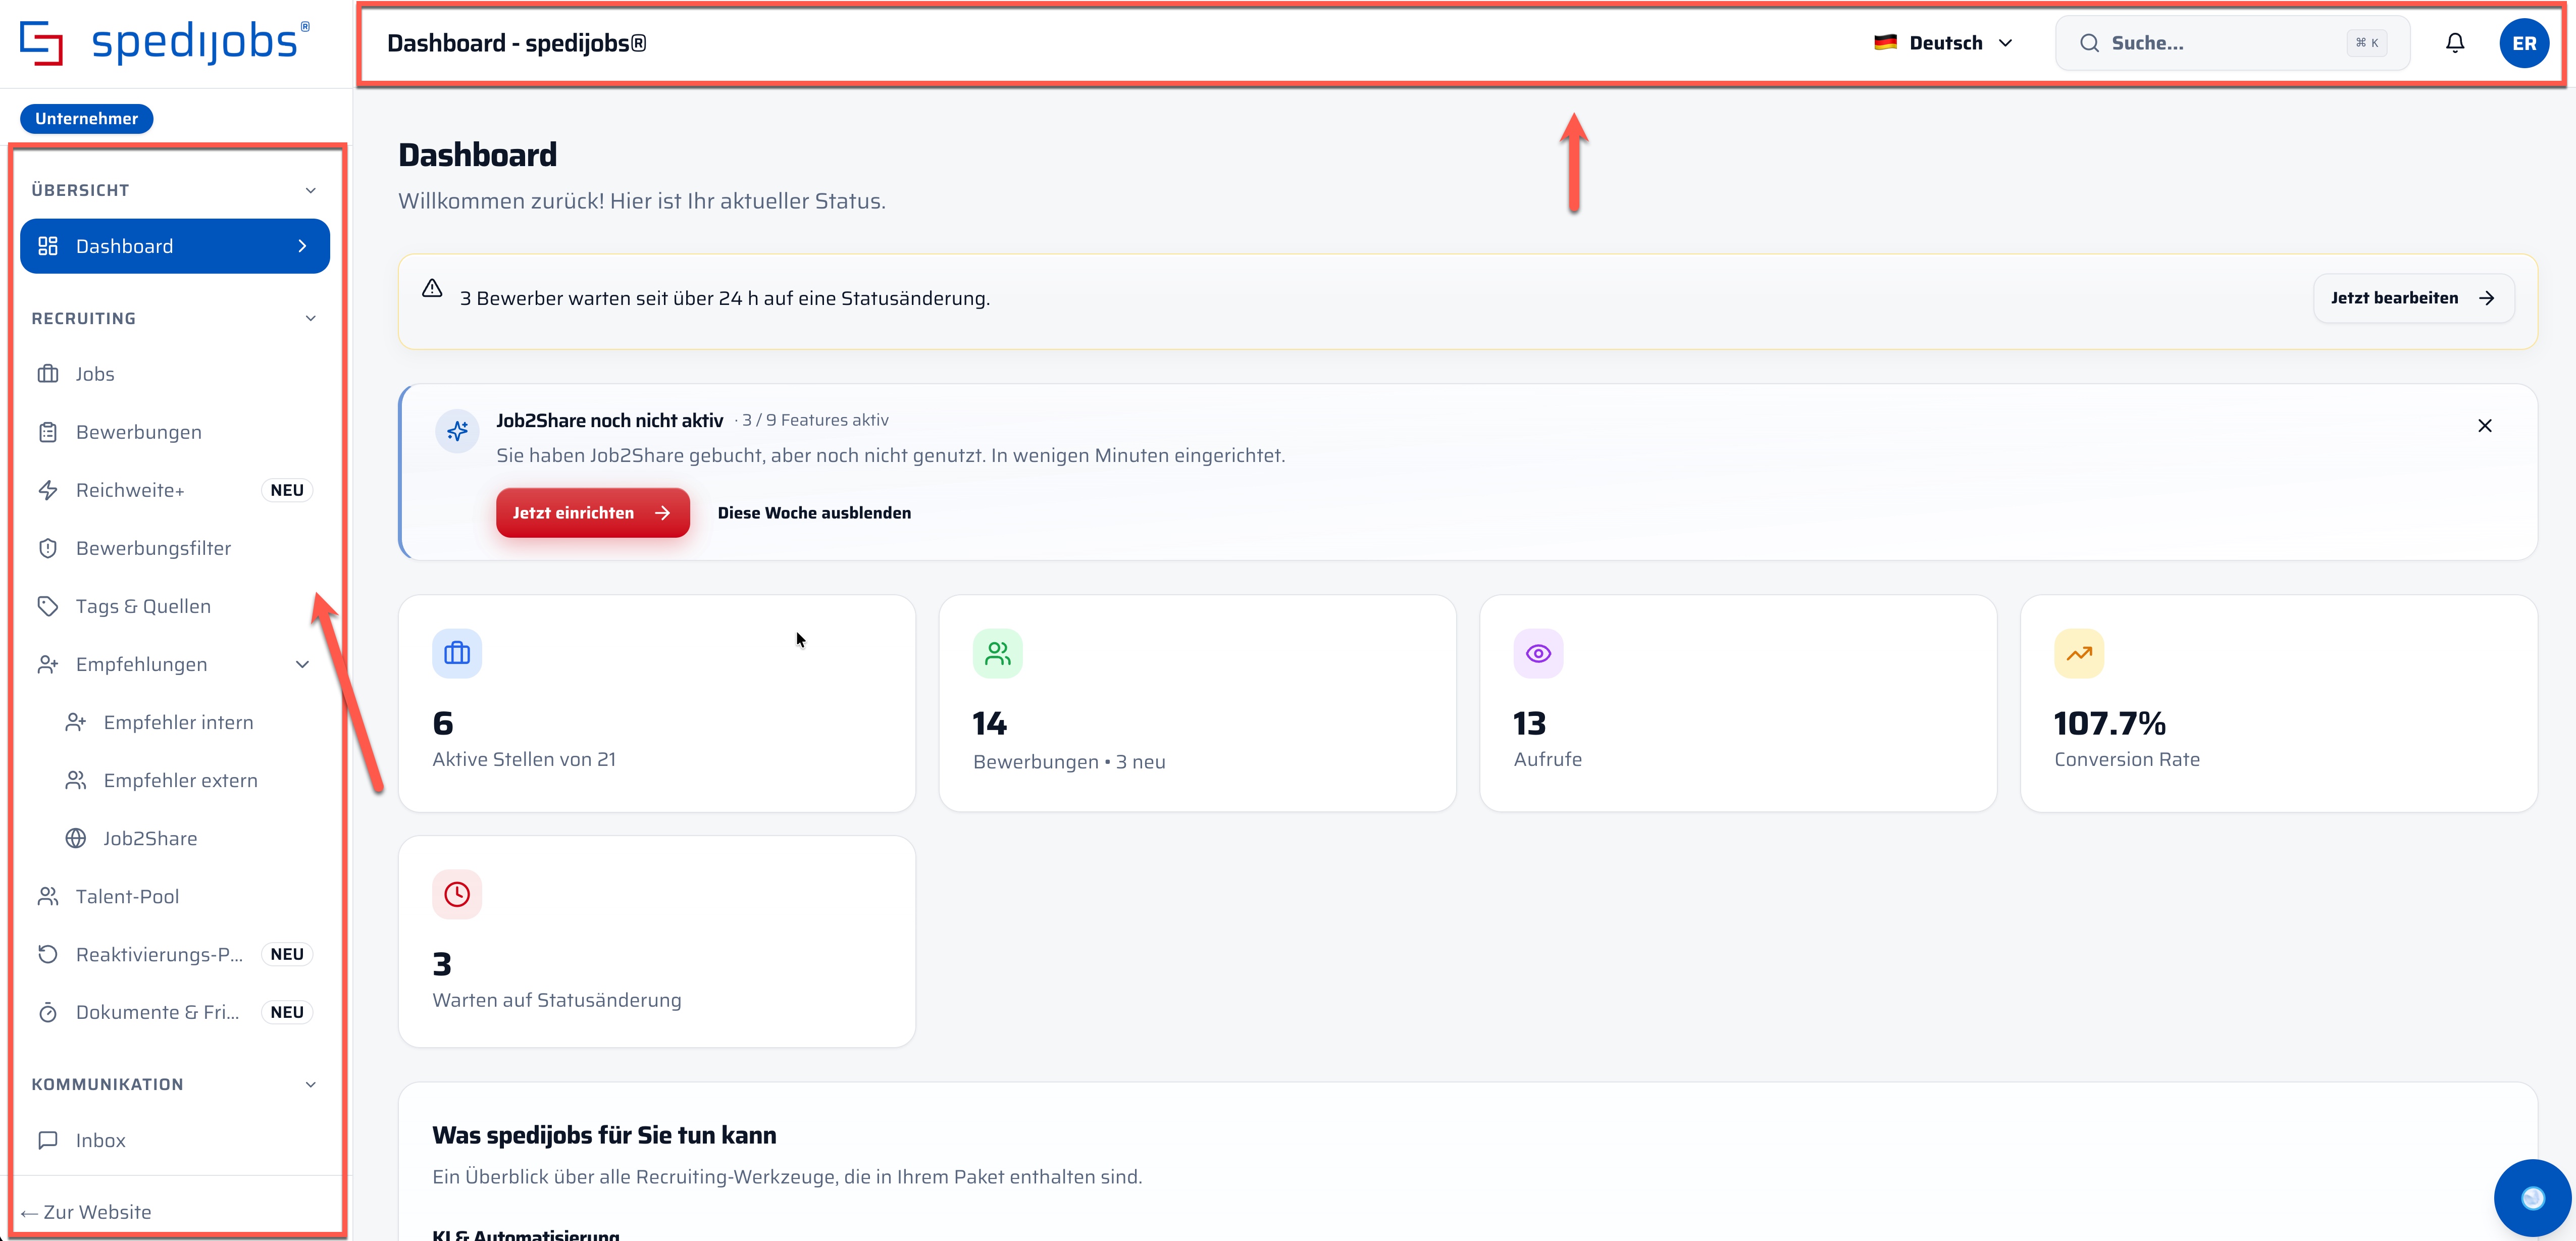
Task: Click the warning triangle in alert banner
Action: [x=432, y=288]
